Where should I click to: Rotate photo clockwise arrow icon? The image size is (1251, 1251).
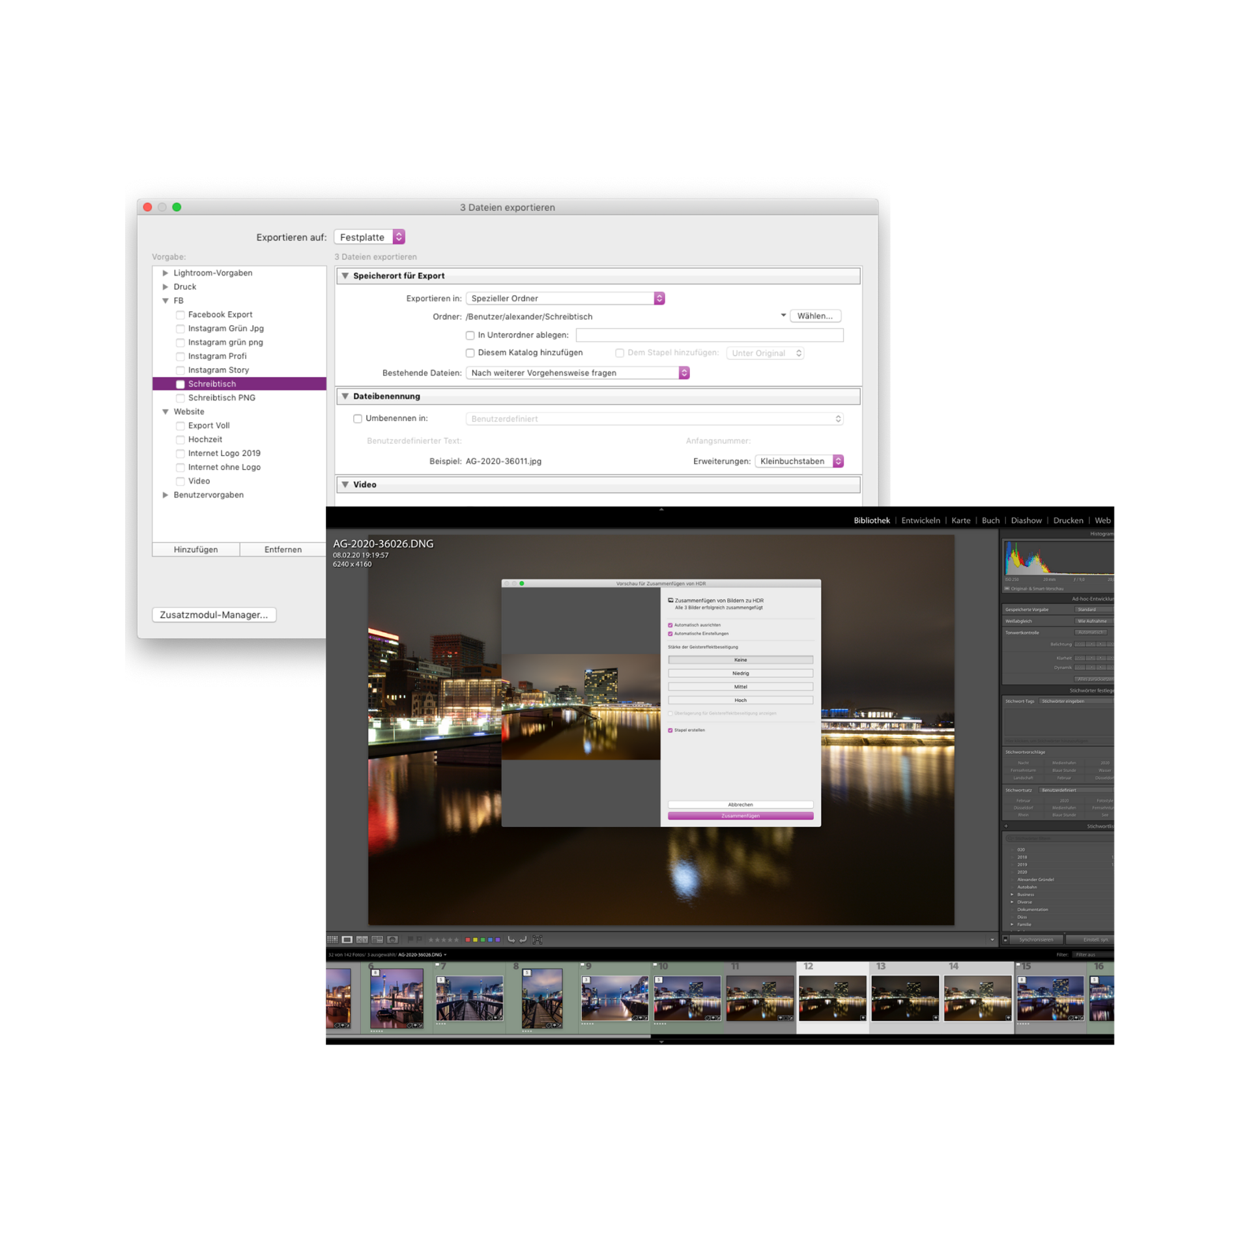[523, 940]
